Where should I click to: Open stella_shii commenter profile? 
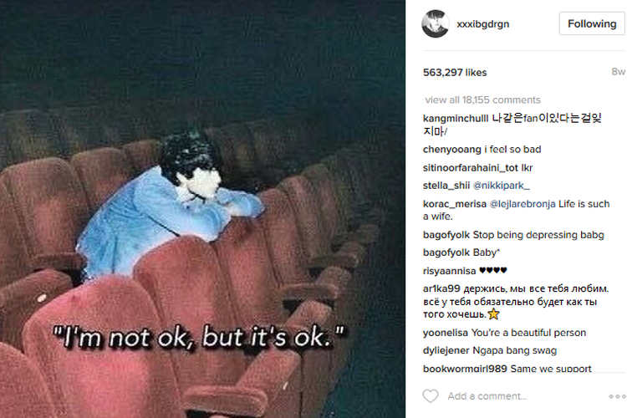(446, 186)
